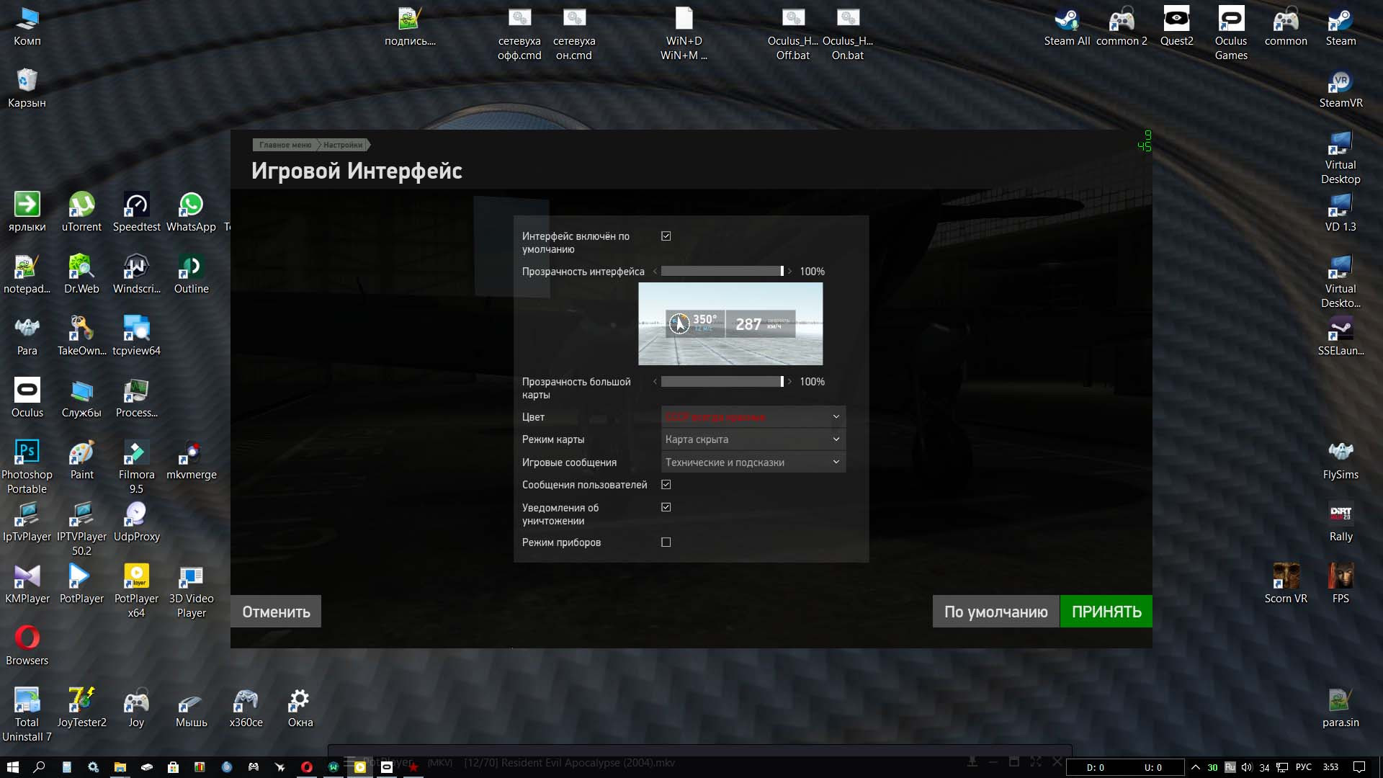Viewport: 1383px width, 778px height.
Task: Open the 'Карзын' recycle bin icon
Action: (x=27, y=89)
